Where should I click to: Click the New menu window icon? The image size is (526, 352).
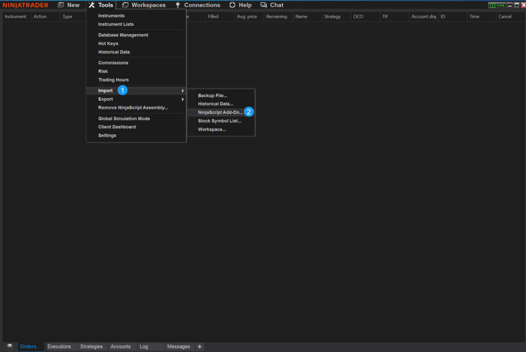point(61,5)
